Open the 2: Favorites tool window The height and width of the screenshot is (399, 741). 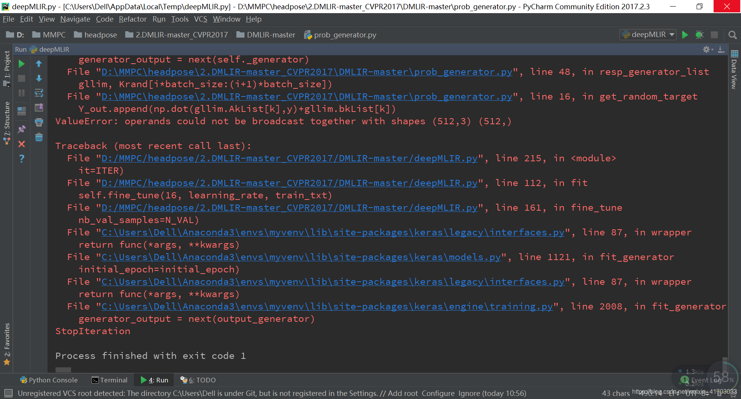coord(7,344)
